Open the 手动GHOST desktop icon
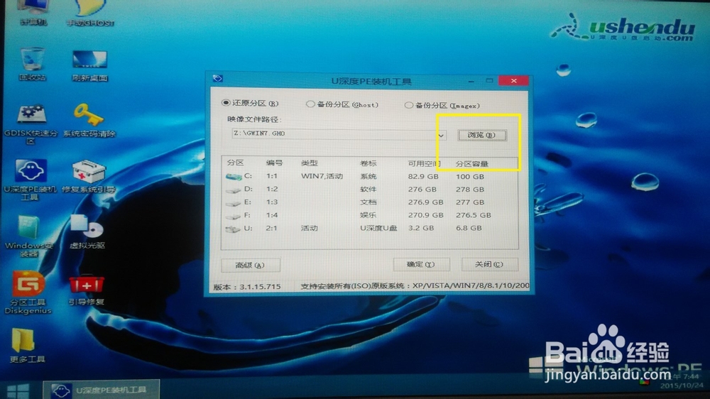710x399 pixels. click(x=89, y=13)
